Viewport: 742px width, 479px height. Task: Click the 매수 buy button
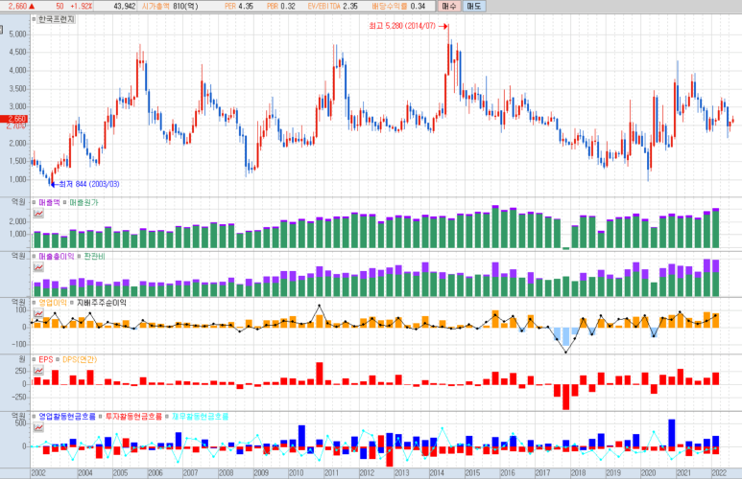coord(449,6)
